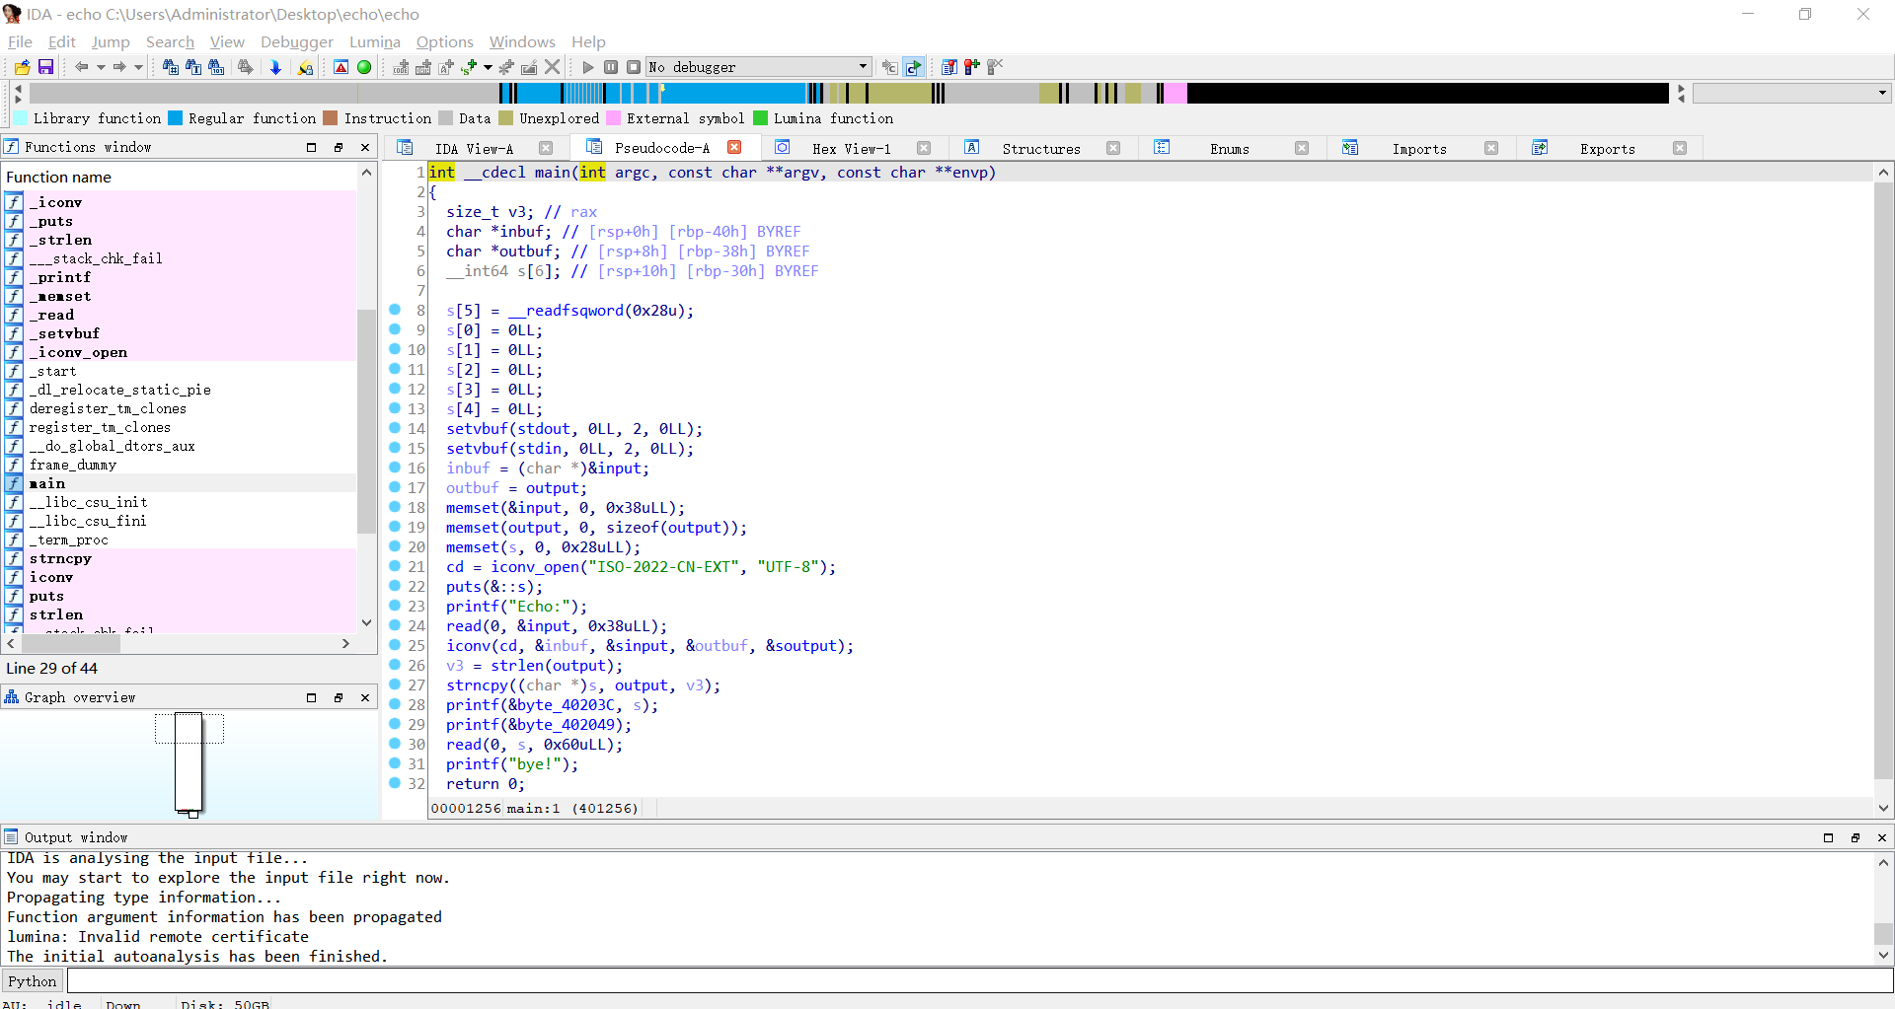The width and height of the screenshot is (1895, 1009).
Task: Switch to the Exports tab
Action: (x=1607, y=149)
